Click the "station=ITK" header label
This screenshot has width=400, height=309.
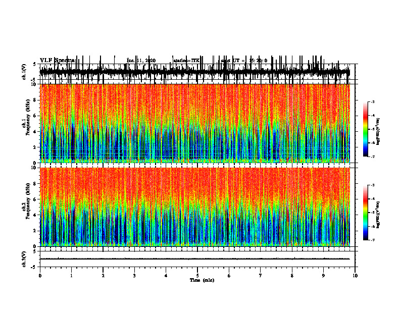coord(186,61)
